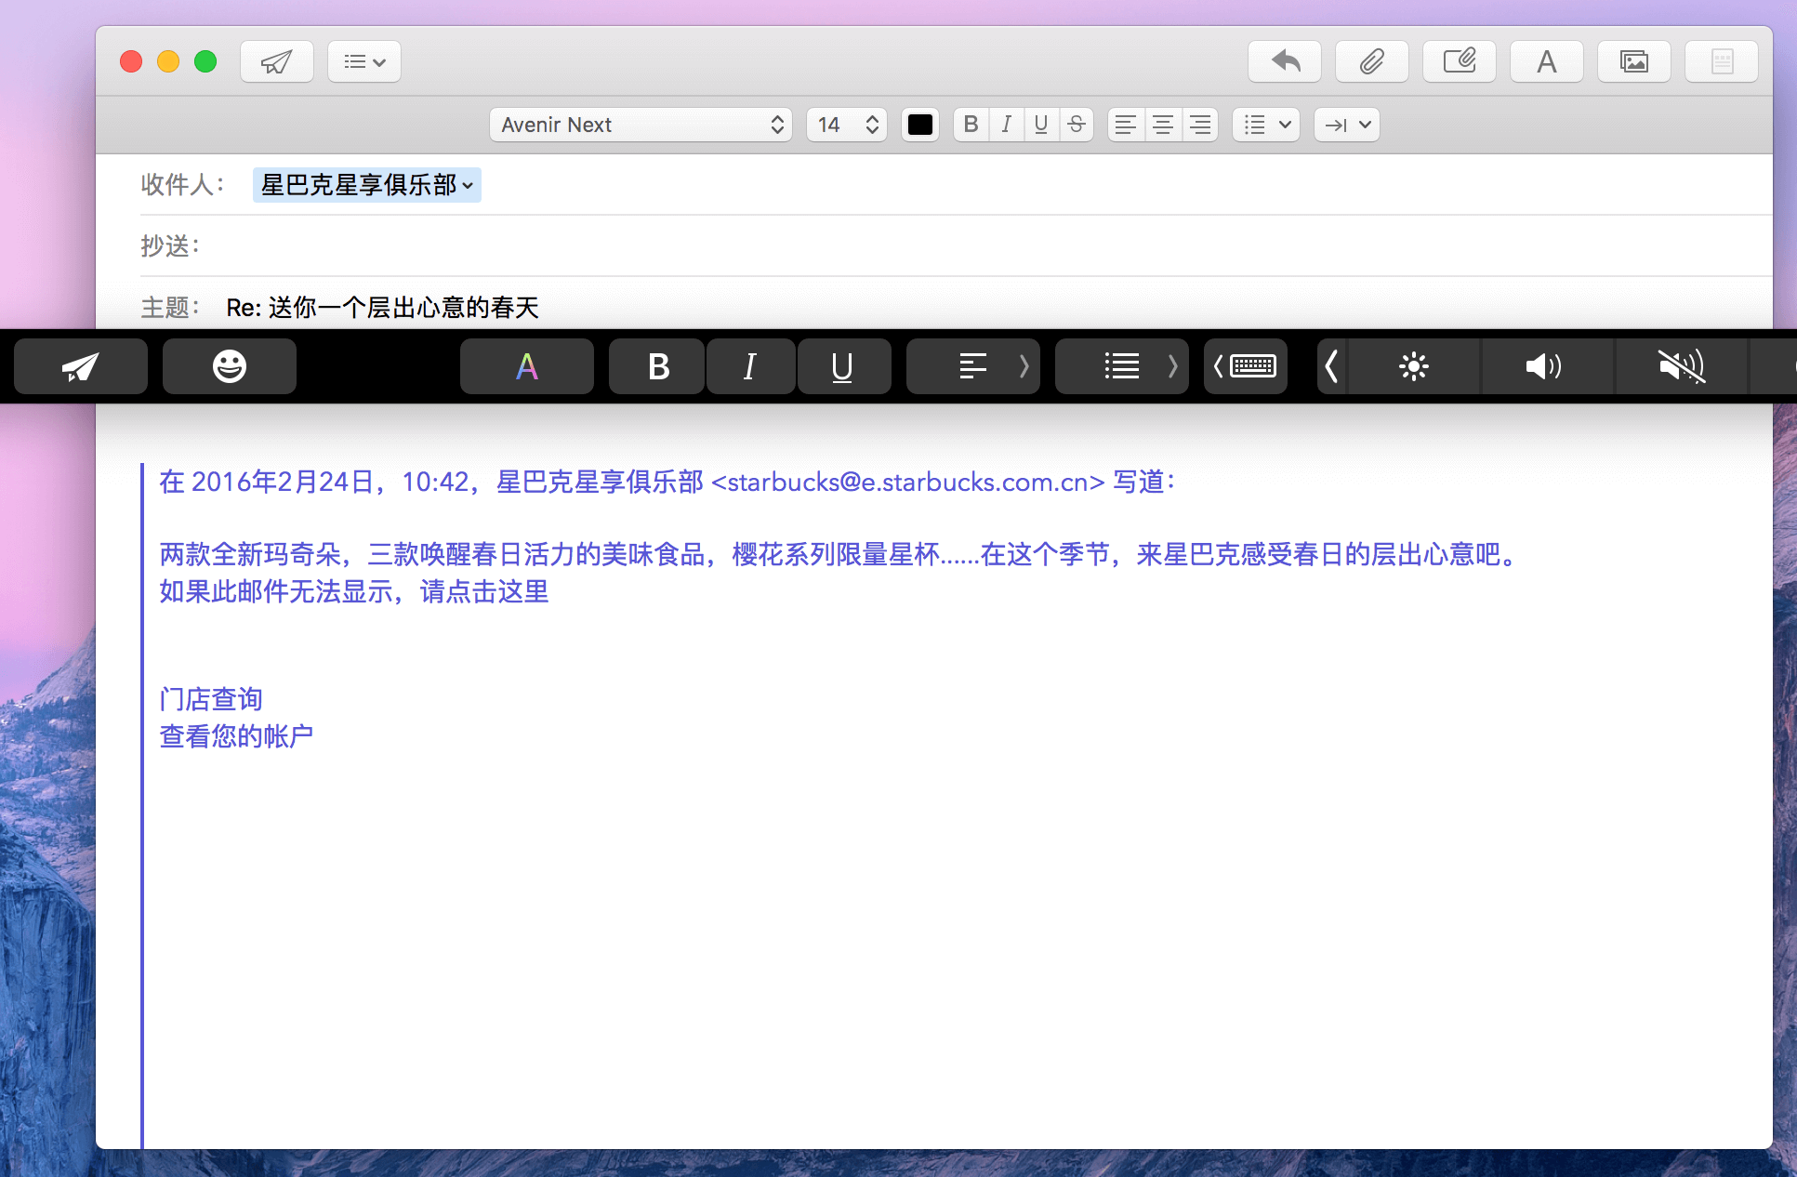
Task: Open stationery pane button
Action: point(1722,62)
